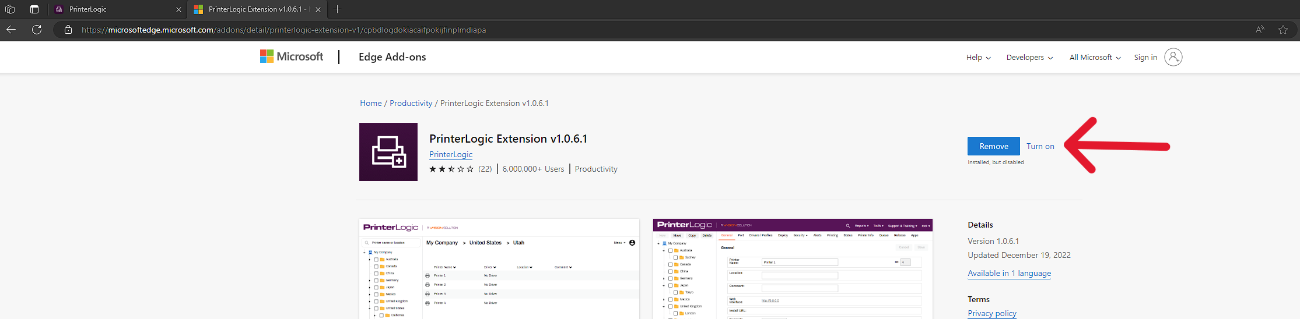This screenshot has height=319, width=1300.
Task: Click the browser back arrow
Action: pos(11,30)
